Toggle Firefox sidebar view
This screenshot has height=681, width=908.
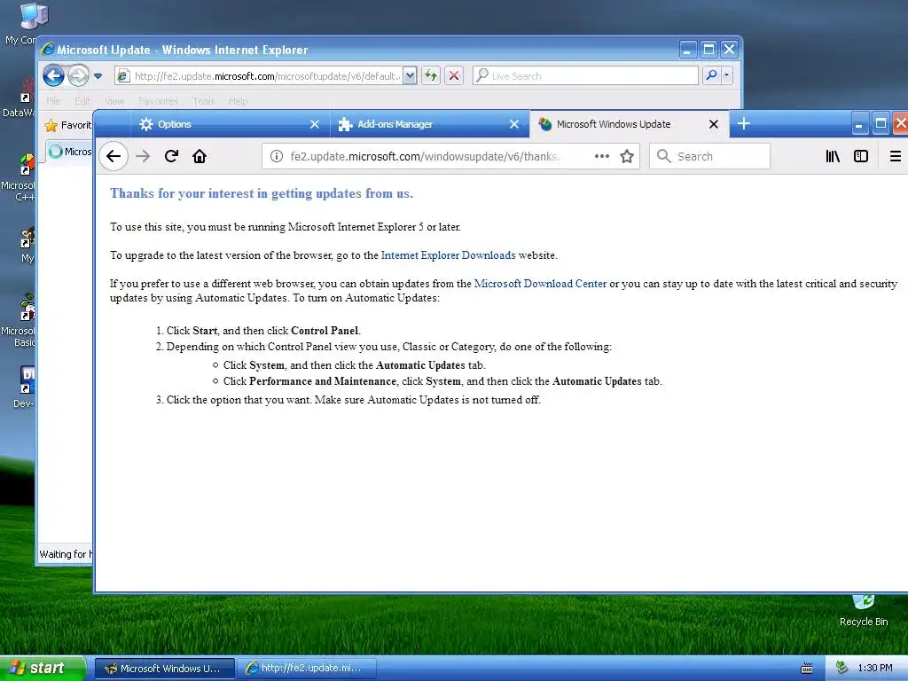pyautogui.click(x=861, y=156)
